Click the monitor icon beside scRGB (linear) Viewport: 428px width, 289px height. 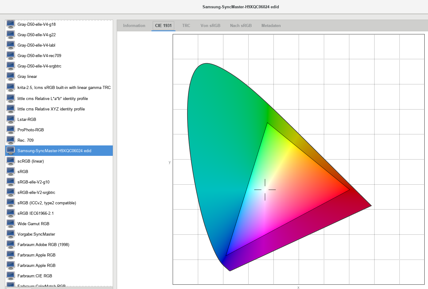tap(11, 161)
